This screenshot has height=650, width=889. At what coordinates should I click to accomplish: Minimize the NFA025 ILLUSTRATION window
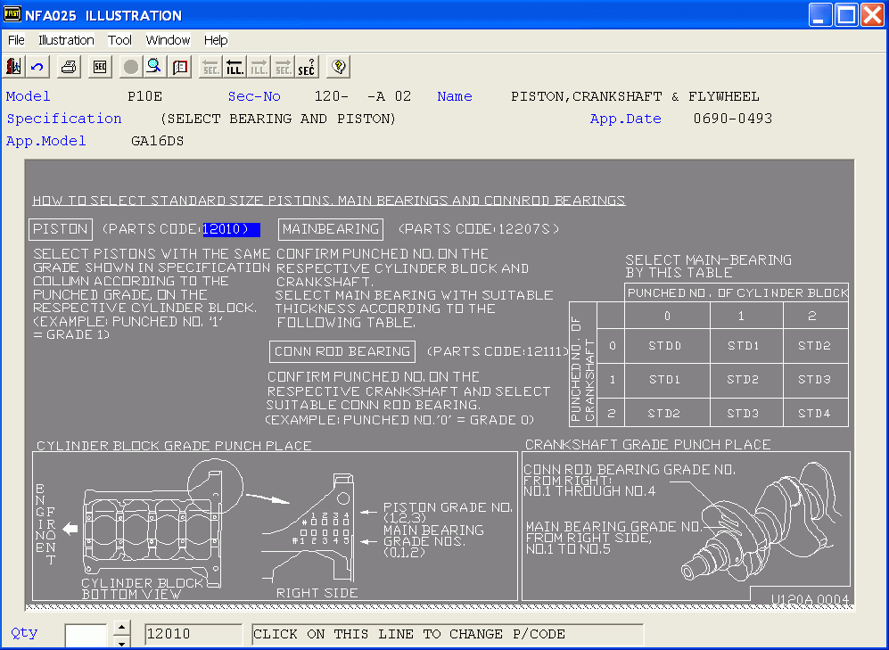(820, 15)
